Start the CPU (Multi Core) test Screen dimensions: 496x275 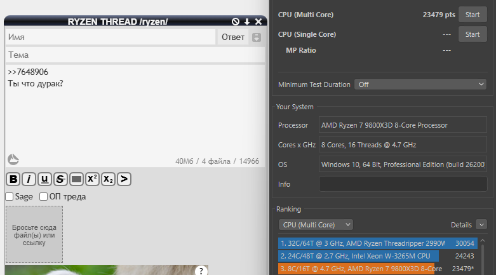point(473,15)
